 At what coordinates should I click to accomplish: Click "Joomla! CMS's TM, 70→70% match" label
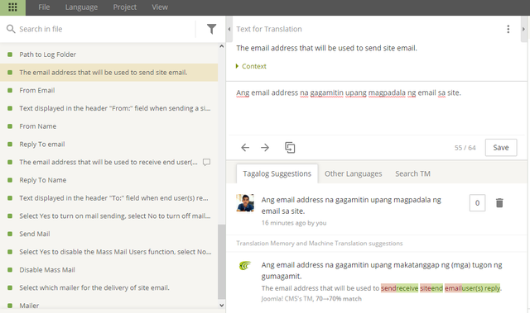tap(311, 298)
